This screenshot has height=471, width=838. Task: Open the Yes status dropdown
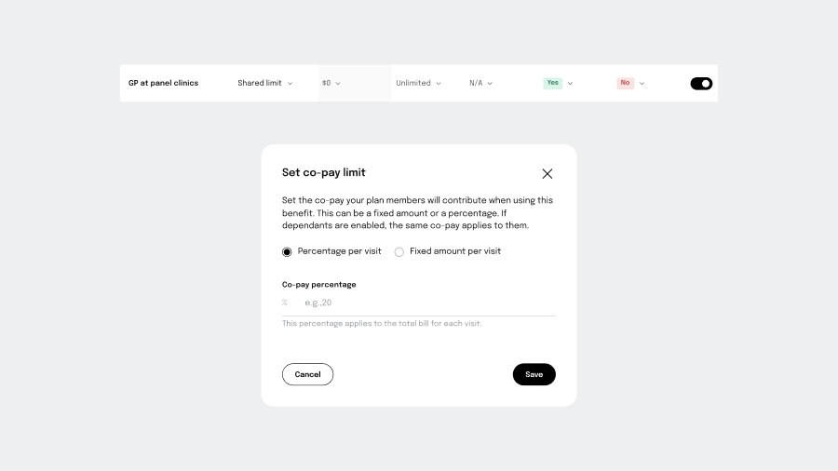coord(570,83)
